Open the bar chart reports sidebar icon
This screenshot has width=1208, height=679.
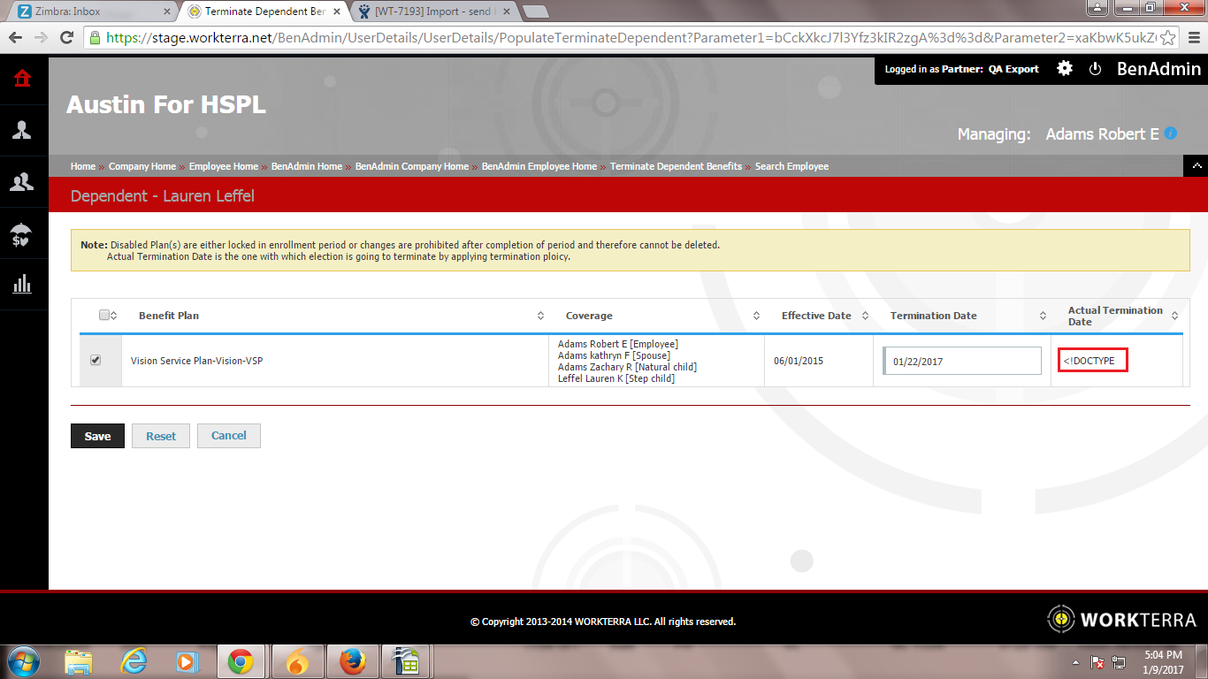pyautogui.click(x=22, y=284)
